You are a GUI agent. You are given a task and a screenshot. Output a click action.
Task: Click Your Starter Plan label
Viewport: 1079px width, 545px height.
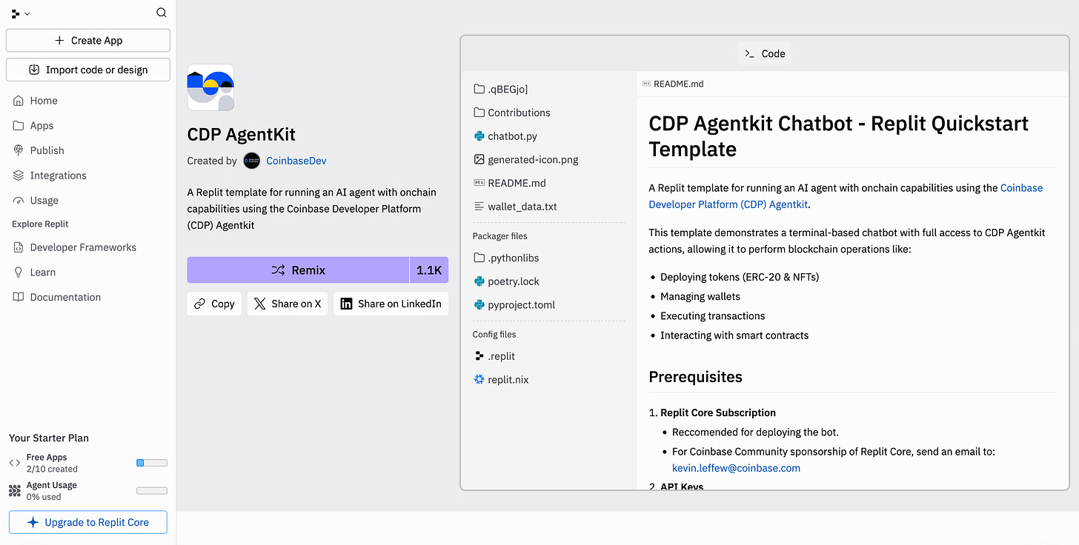pyautogui.click(x=49, y=438)
